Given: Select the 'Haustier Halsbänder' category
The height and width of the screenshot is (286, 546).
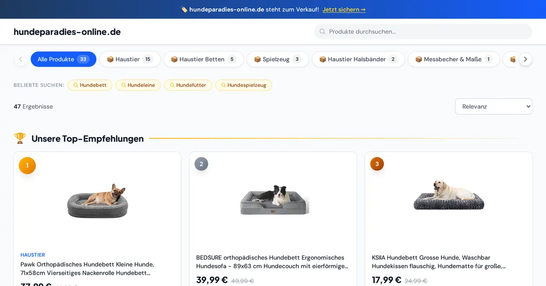Looking at the screenshot, I should [x=359, y=59].
